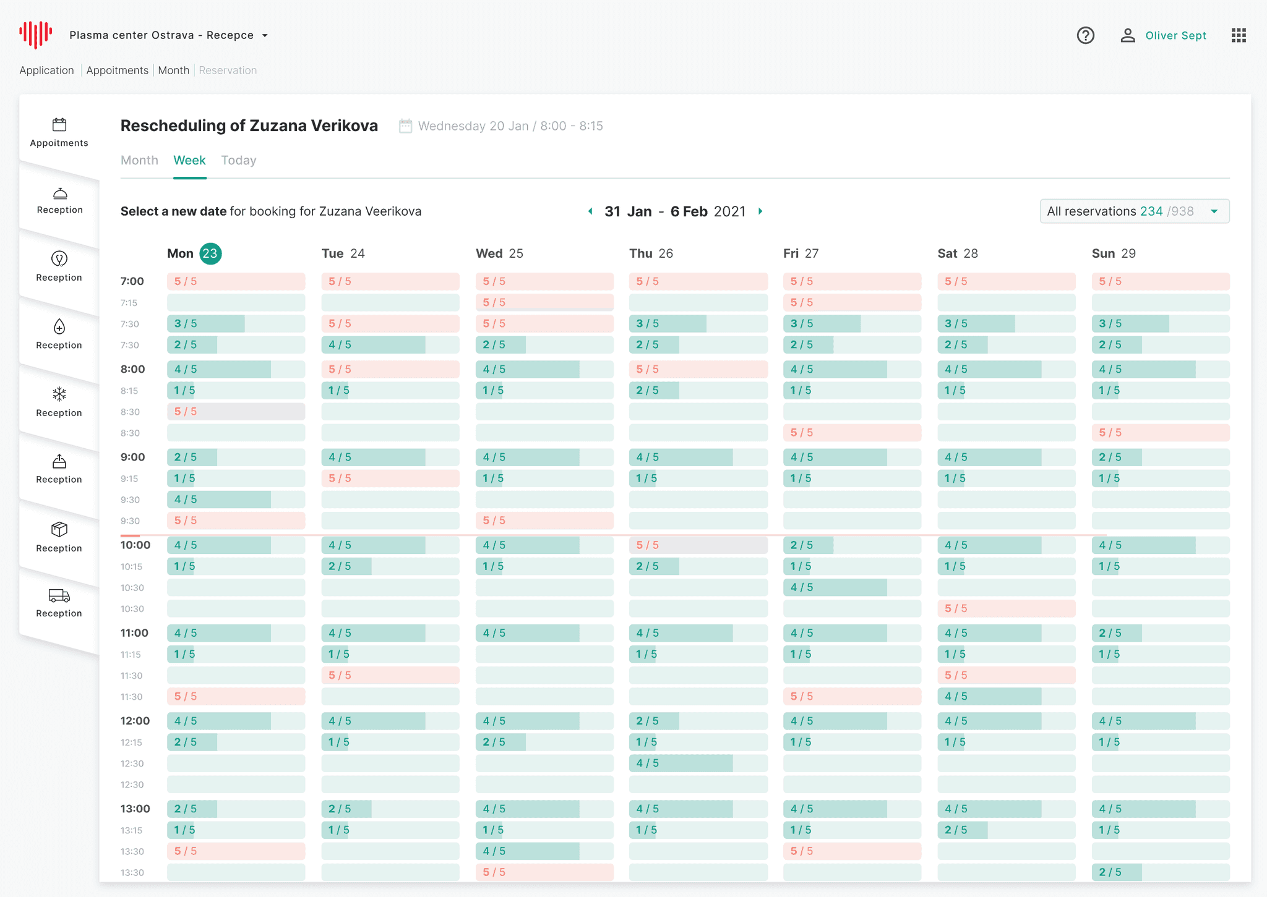The height and width of the screenshot is (897, 1267).
Task: Go to next week with right arrow
Action: pyautogui.click(x=760, y=211)
